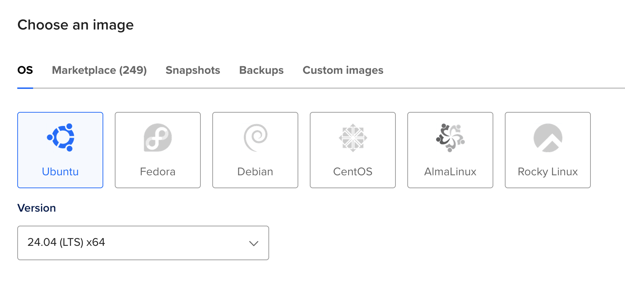Click the chevron arrow in the version selector

point(254,243)
